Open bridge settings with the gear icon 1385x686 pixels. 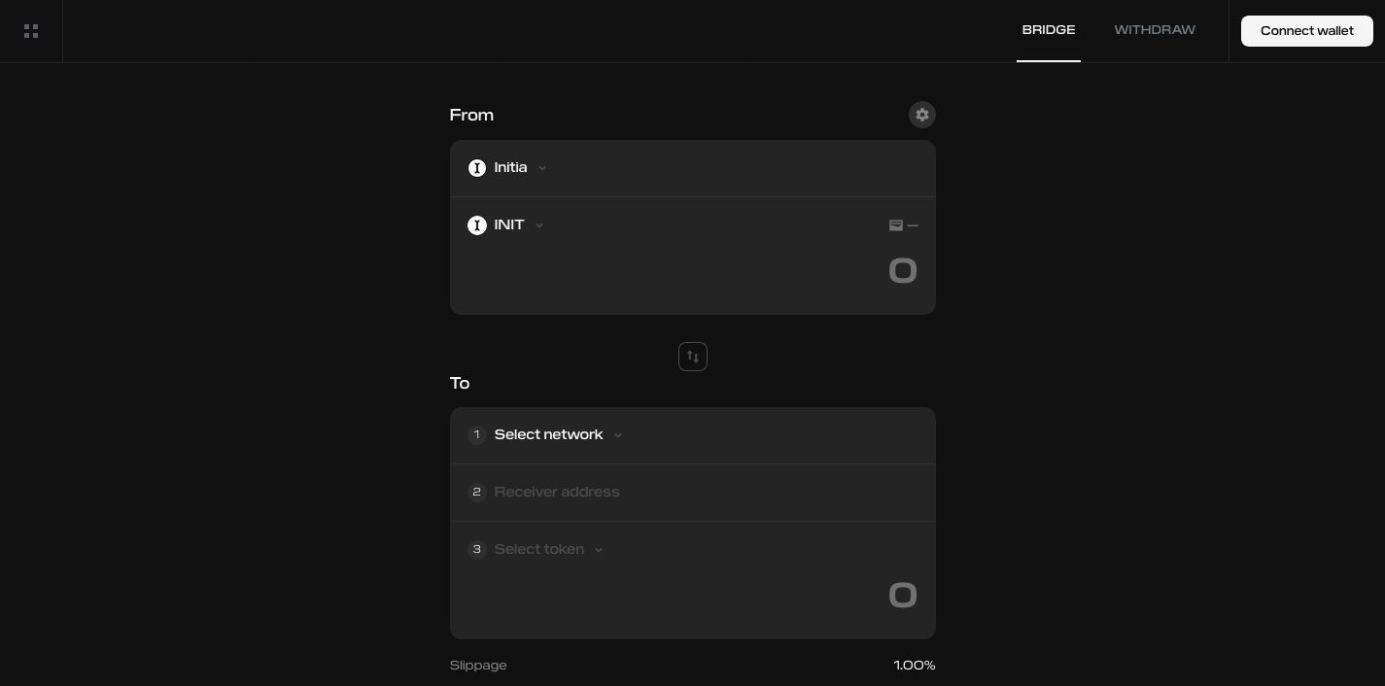click(921, 115)
